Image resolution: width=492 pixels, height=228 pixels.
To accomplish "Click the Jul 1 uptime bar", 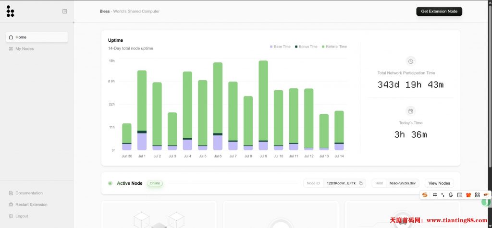I will (x=142, y=110).
